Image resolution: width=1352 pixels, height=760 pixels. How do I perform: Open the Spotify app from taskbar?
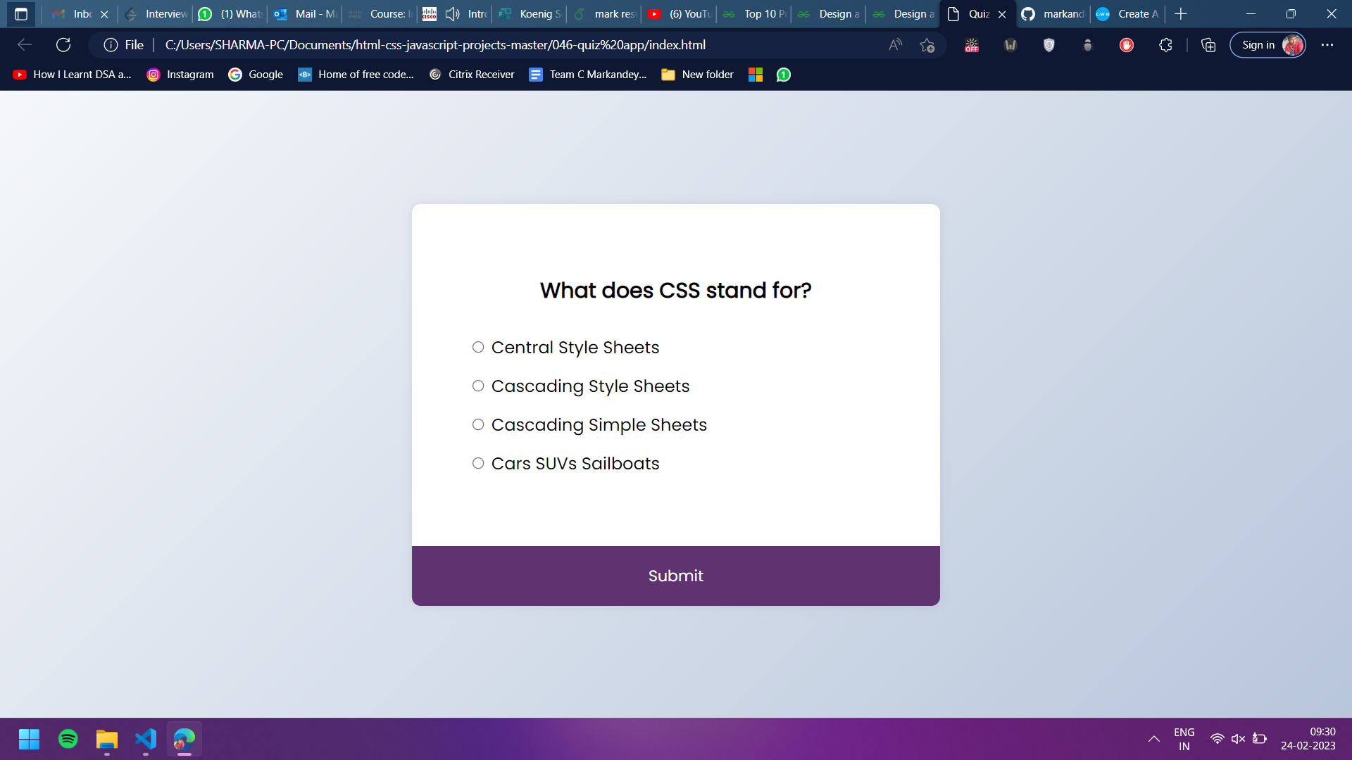(68, 739)
